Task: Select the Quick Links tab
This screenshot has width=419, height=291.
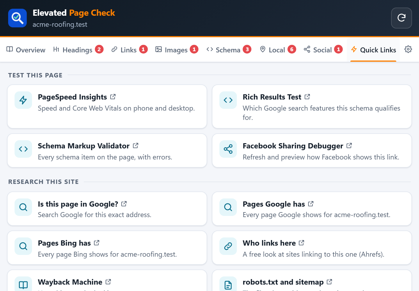Action: [373, 50]
